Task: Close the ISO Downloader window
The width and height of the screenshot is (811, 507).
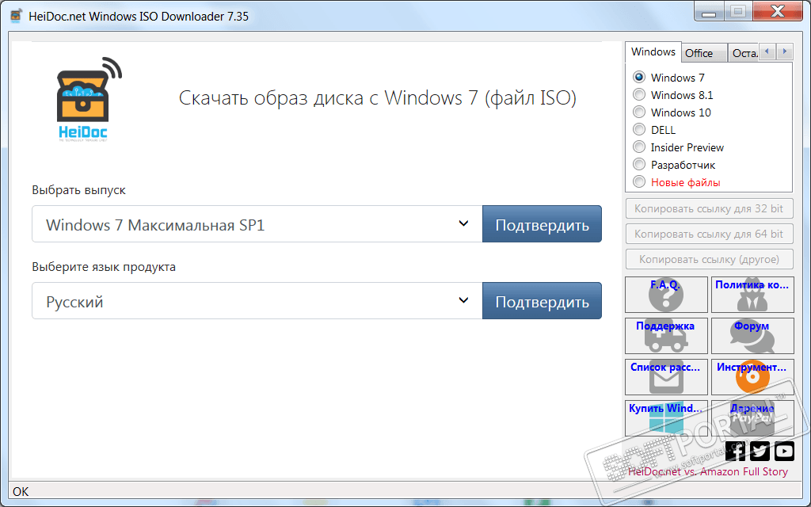Action: pos(778,11)
